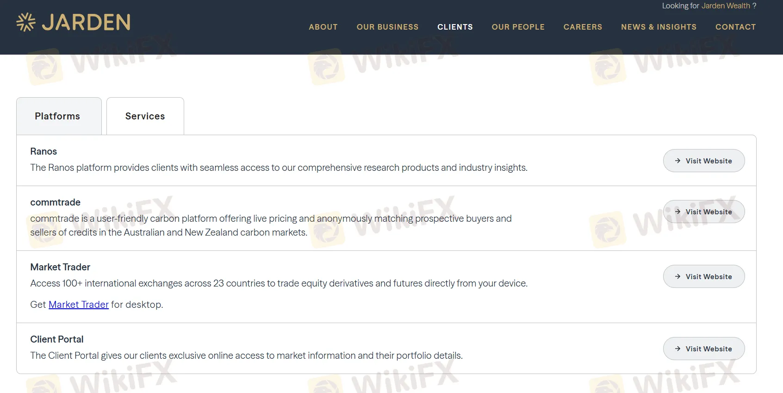Click the Client Portal heading text

[57, 339]
